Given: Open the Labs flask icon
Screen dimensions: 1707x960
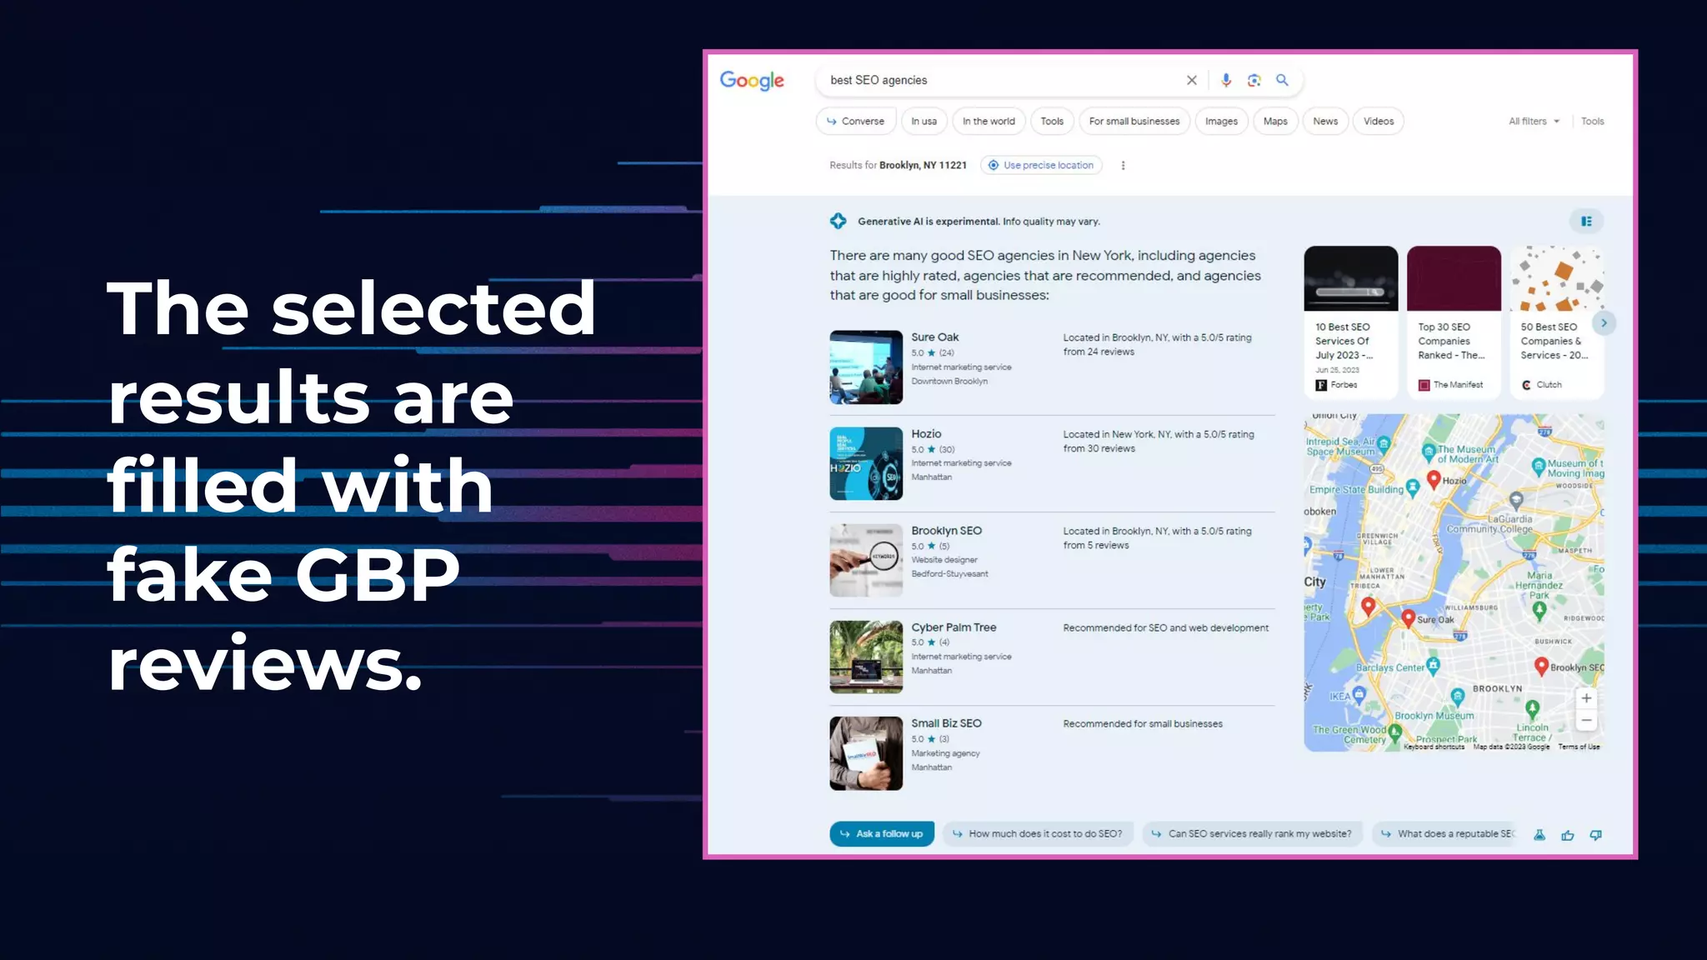Looking at the screenshot, I should coord(1539,834).
